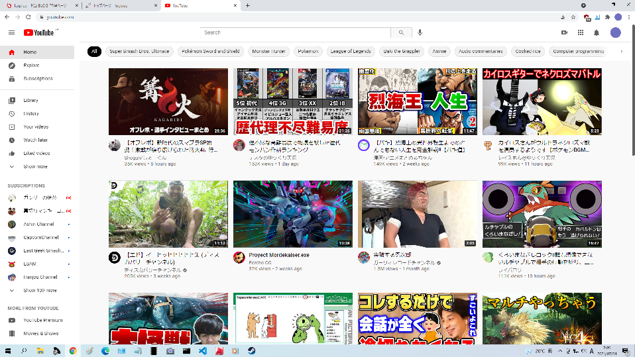The width and height of the screenshot is (635, 357).
Task: Open Watch later playlist
Action: 37,140
